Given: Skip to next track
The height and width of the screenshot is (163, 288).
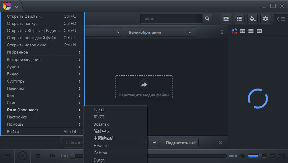Looking at the screenshot, I should click(x=53, y=156).
